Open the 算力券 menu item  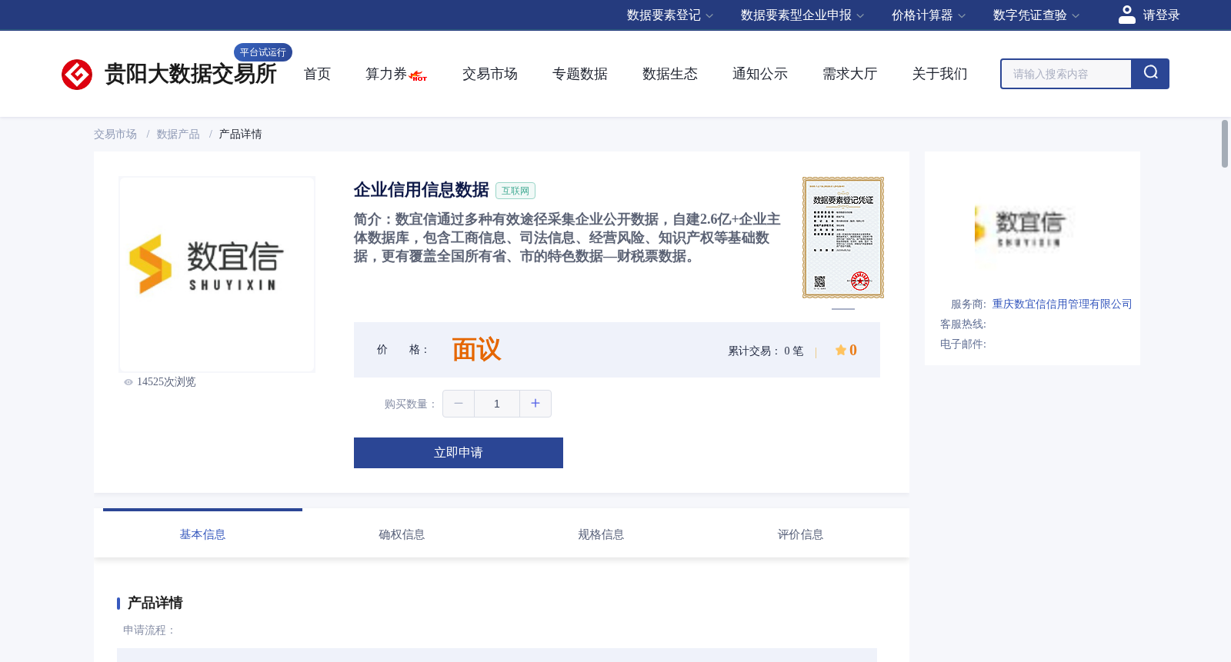[386, 74]
